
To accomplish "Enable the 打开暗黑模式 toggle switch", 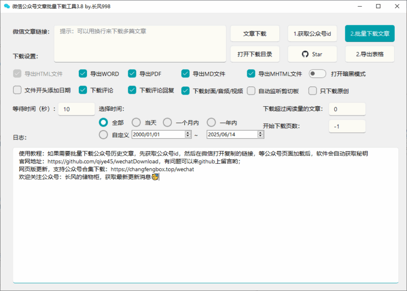I will pyautogui.click(x=317, y=74).
